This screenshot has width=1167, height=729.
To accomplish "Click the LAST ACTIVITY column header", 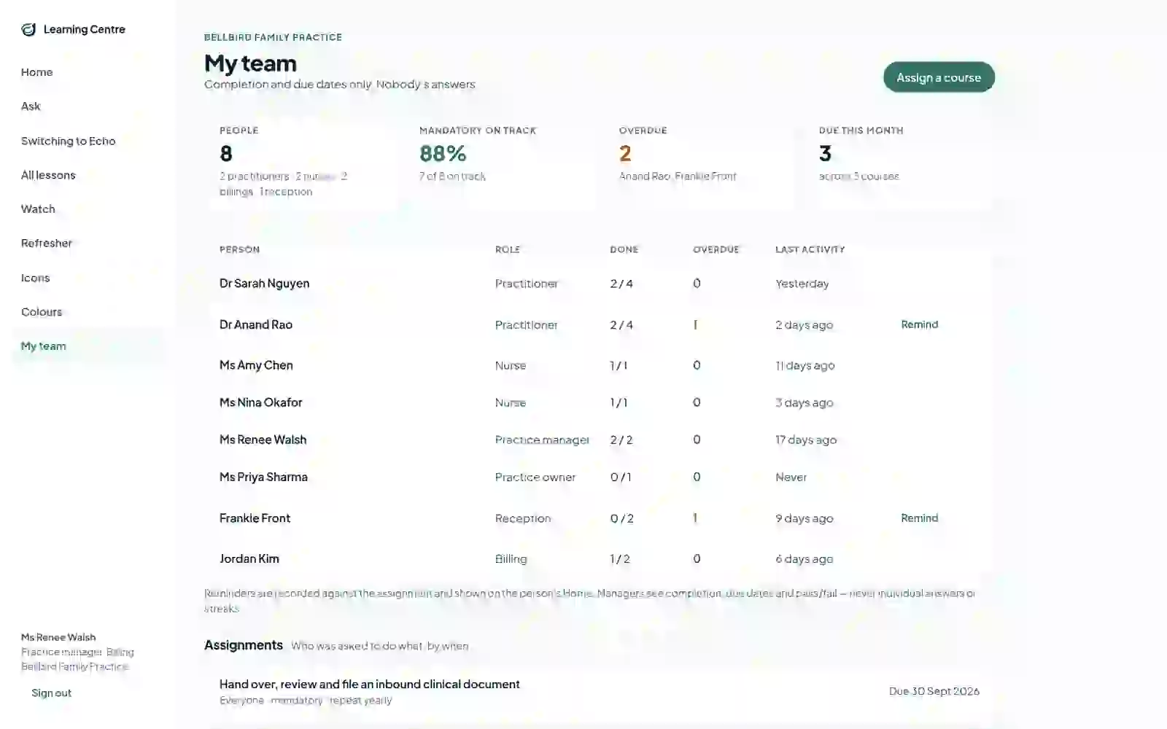I will (810, 249).
